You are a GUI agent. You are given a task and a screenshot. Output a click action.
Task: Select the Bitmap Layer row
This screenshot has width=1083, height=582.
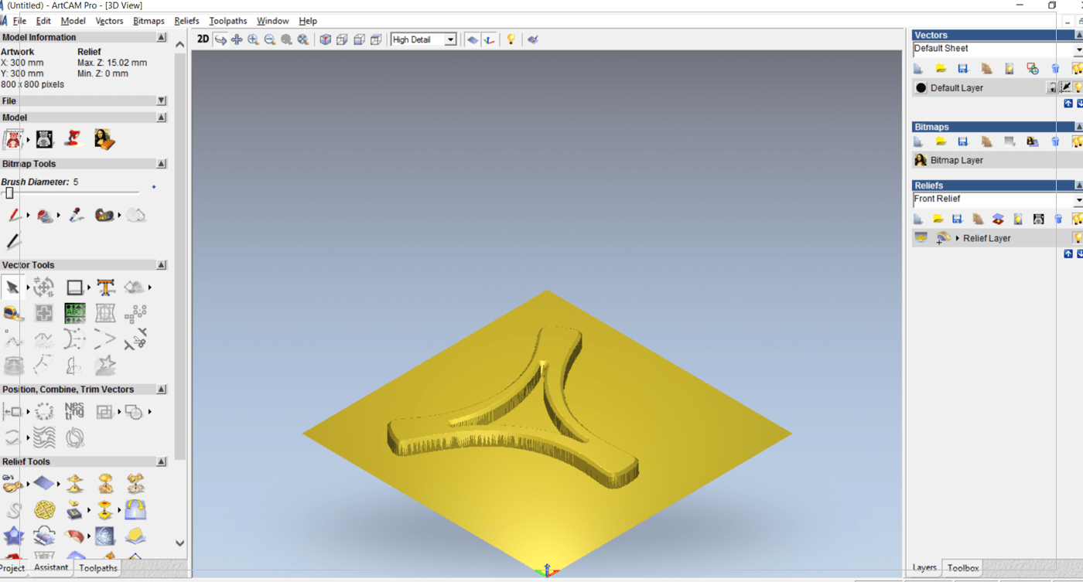click(997, 160)
